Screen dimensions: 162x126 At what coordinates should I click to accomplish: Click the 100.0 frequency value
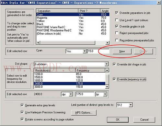point(79,77)
